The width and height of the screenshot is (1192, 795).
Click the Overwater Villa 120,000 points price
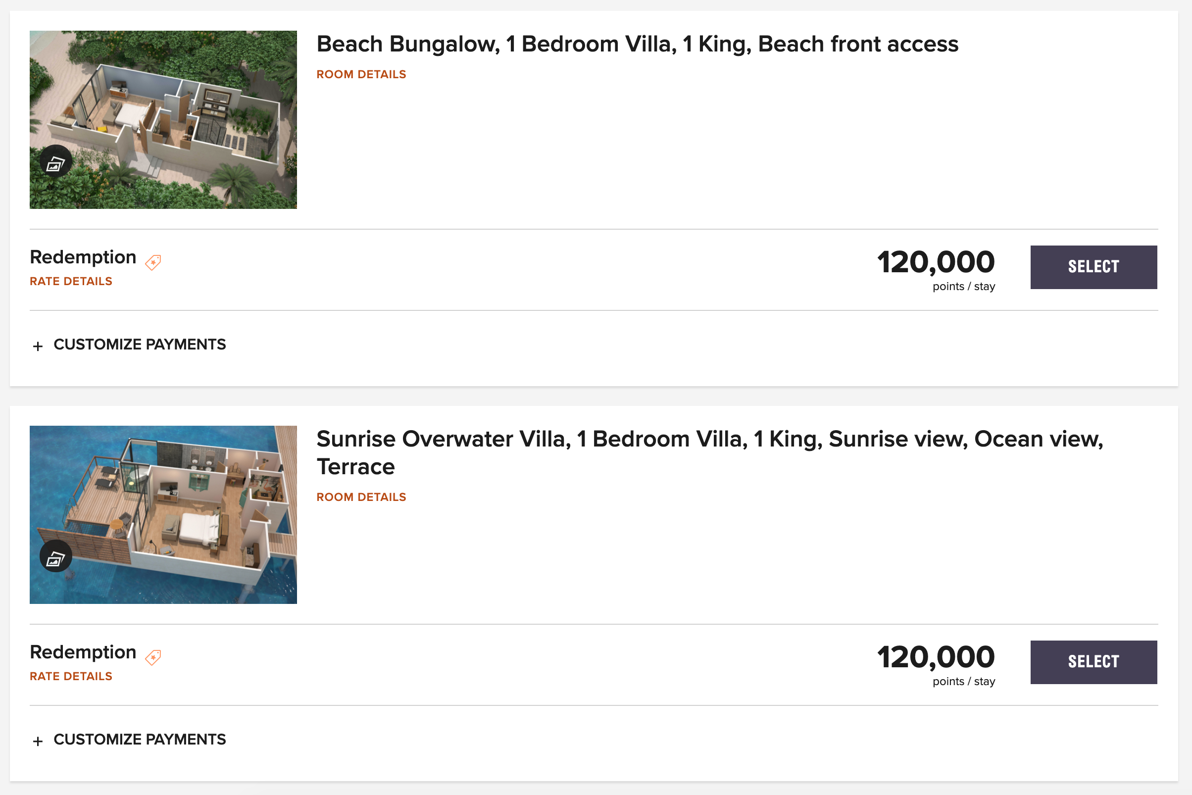pyautogui.click(x=936, y=664)
